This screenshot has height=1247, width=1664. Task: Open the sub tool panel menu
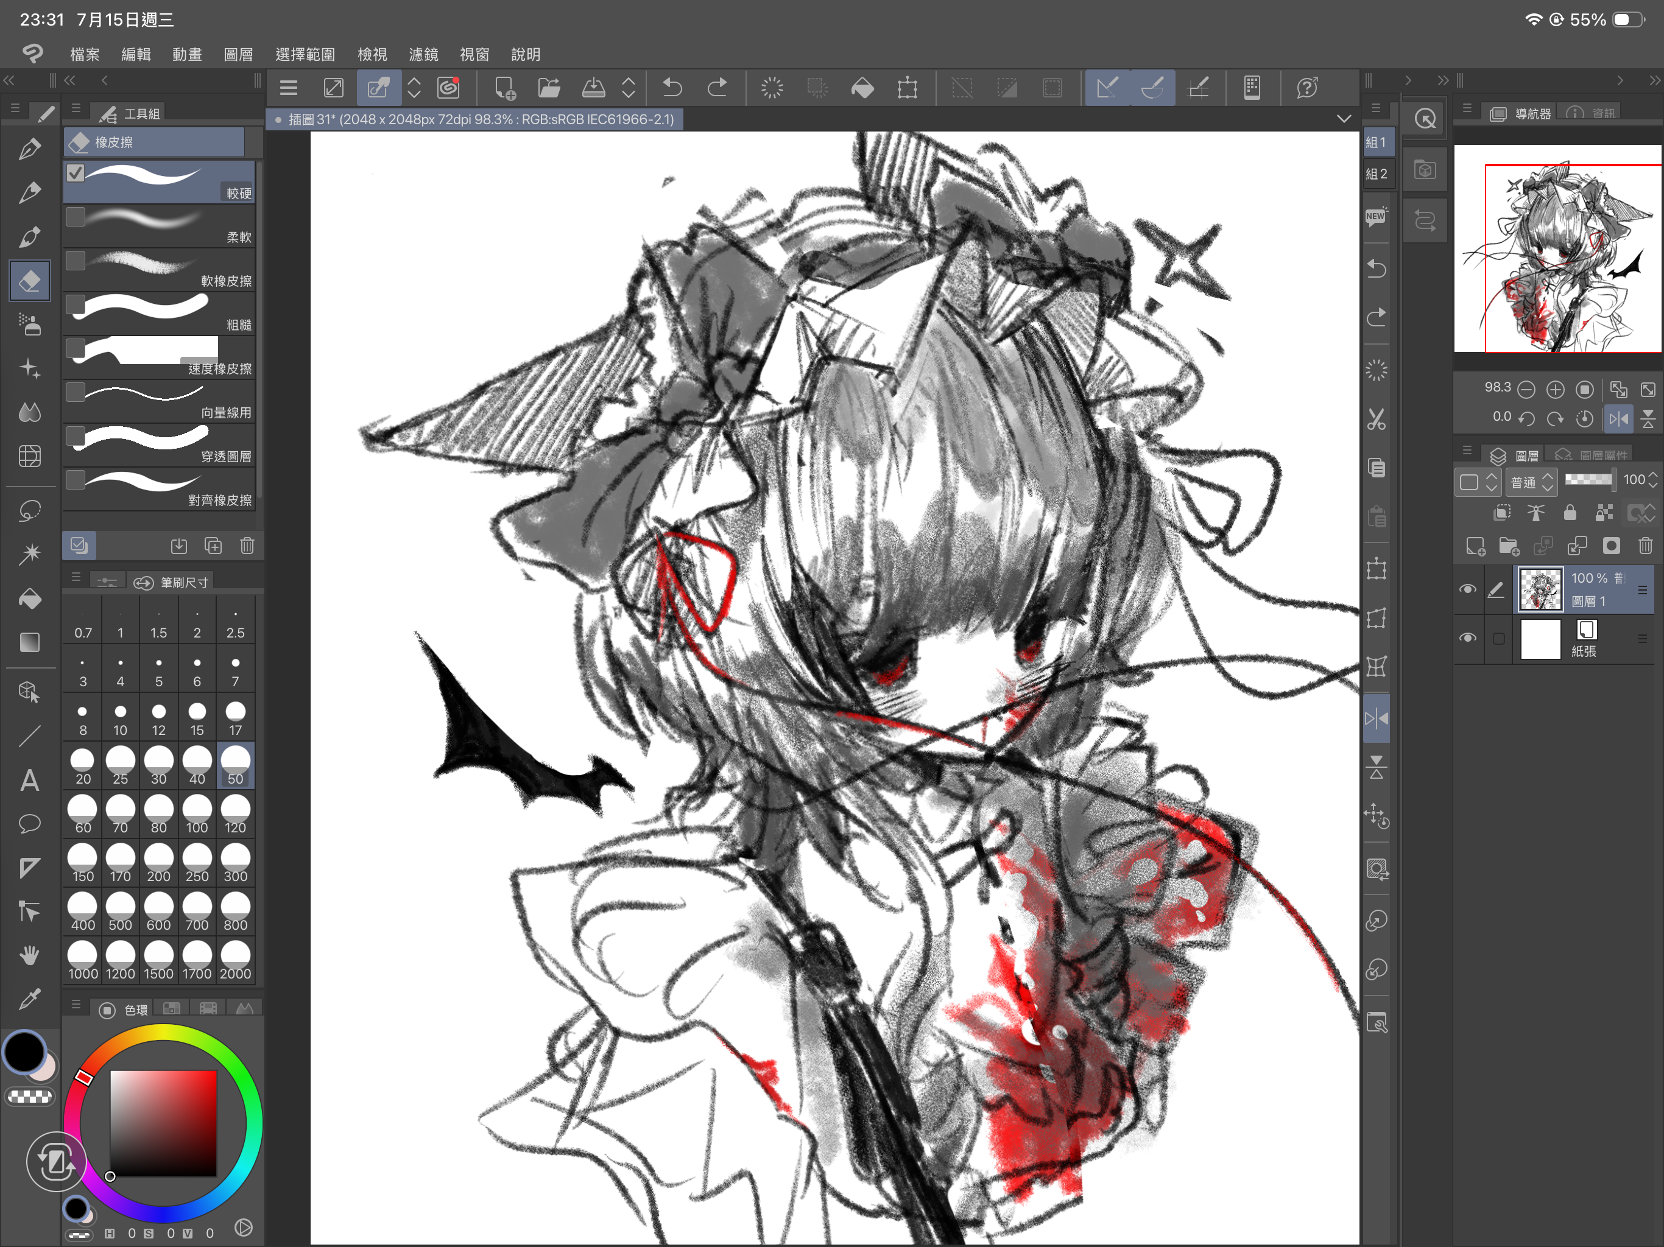(x=76, y=109)
